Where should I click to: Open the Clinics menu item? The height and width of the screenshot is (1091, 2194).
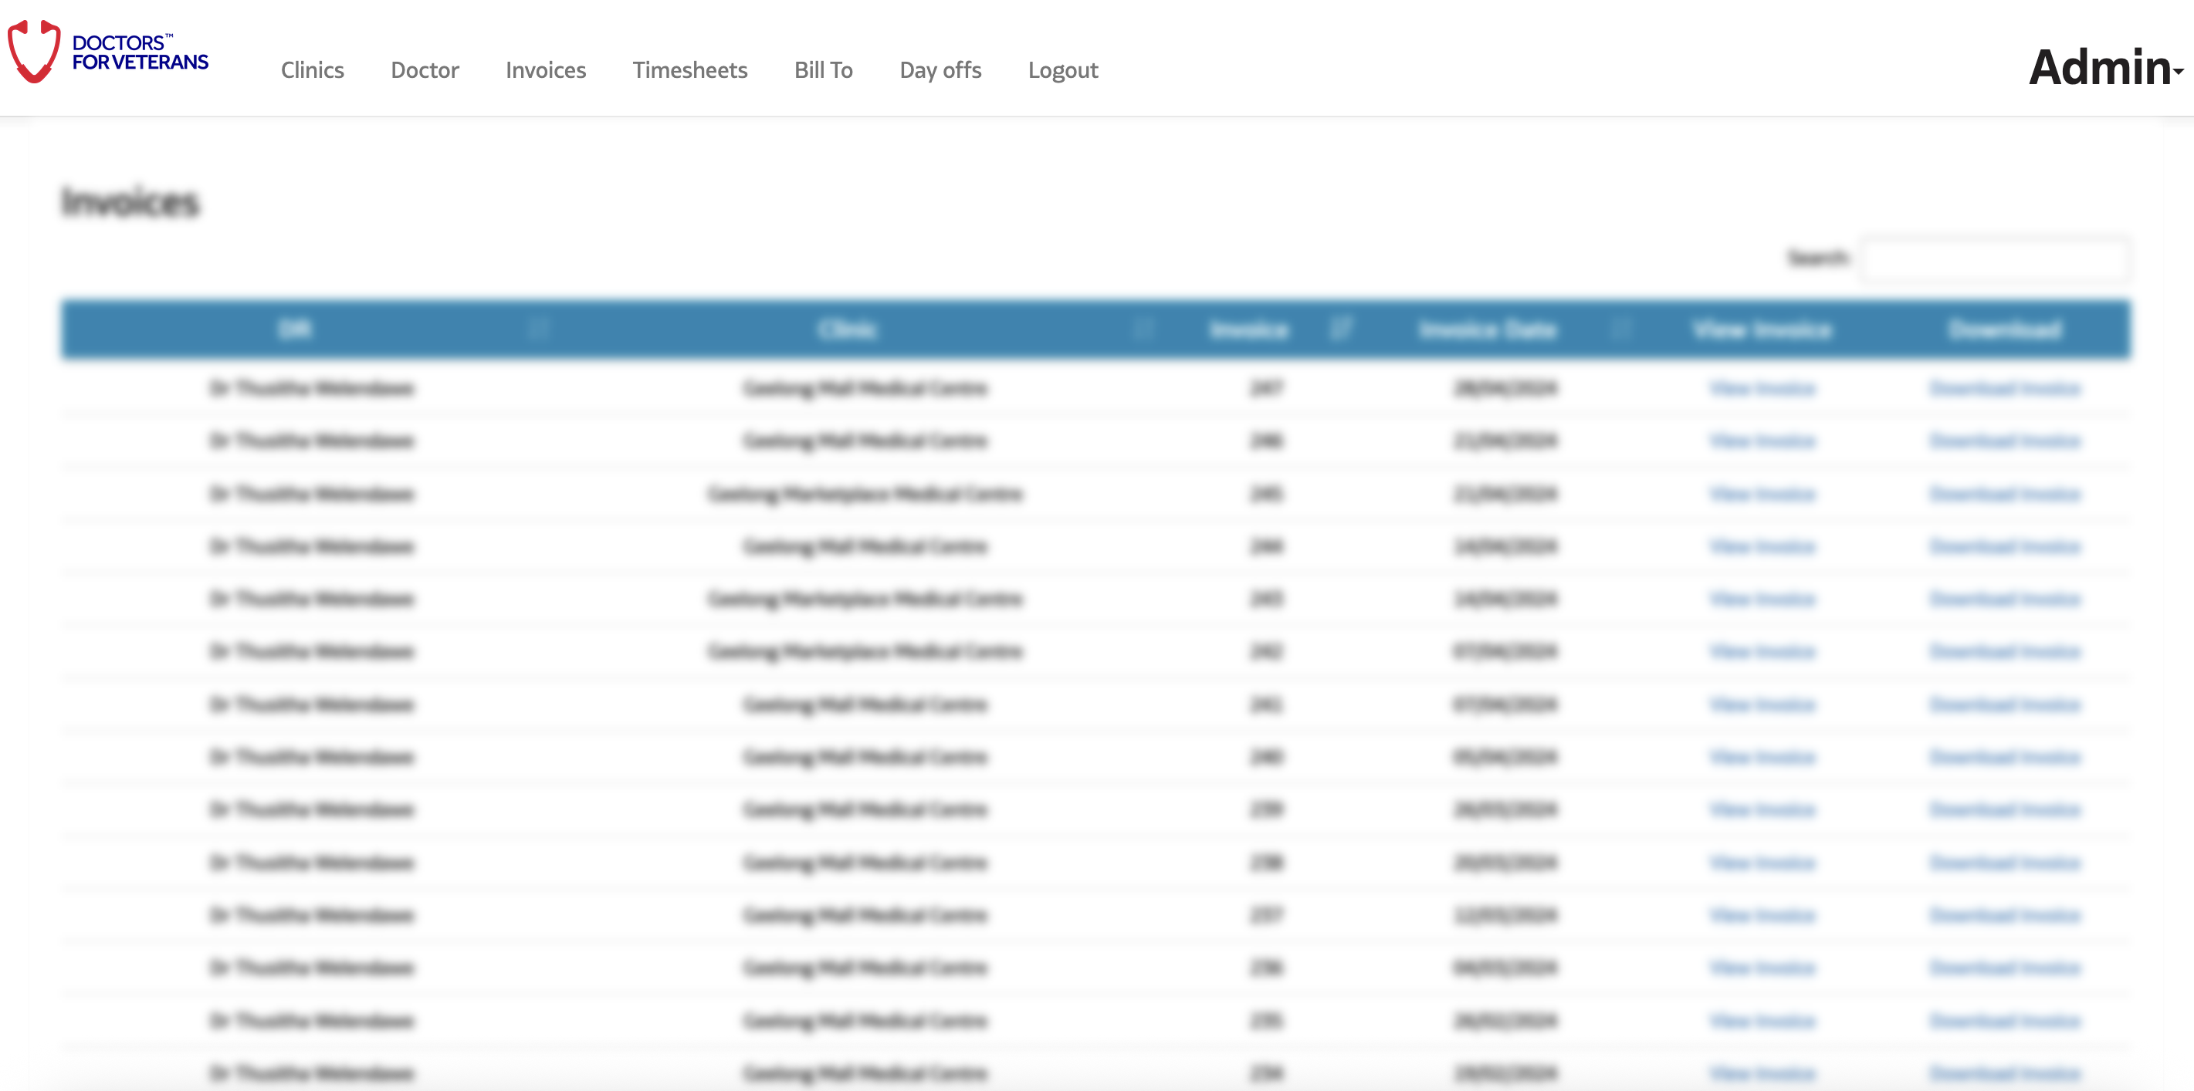pyautogui.click(x=312, y=69)
